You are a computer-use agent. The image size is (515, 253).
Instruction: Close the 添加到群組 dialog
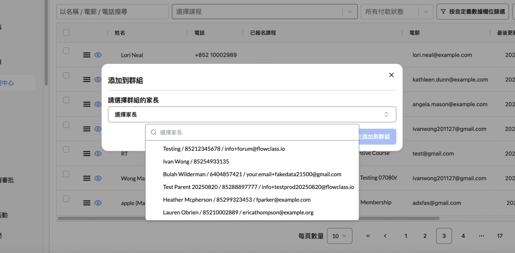pos(391,75)
